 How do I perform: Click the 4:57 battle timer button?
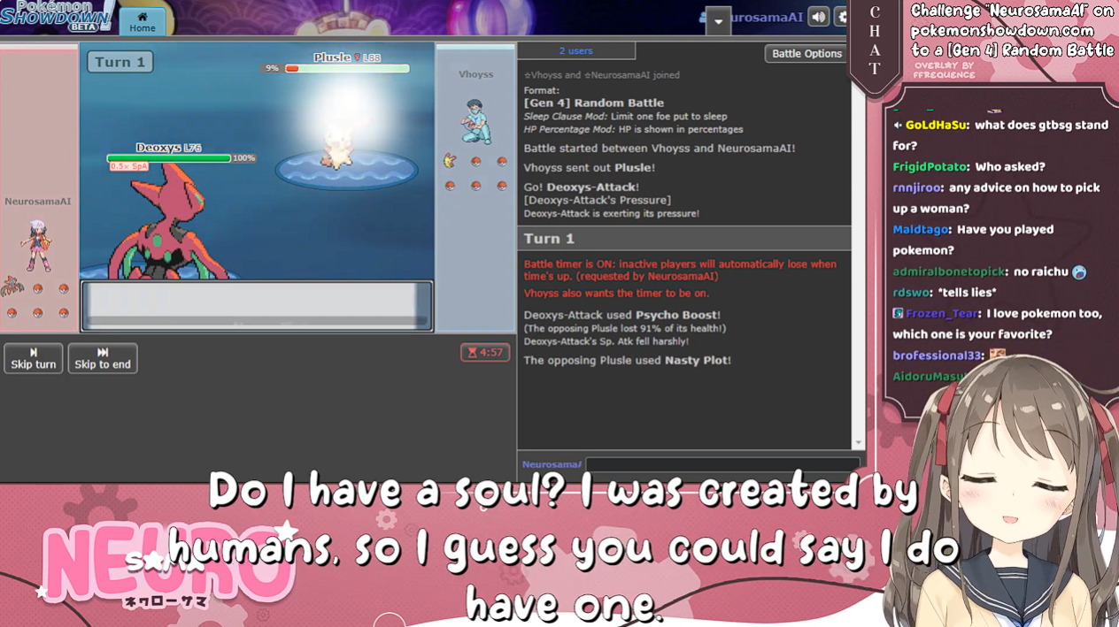485,352
